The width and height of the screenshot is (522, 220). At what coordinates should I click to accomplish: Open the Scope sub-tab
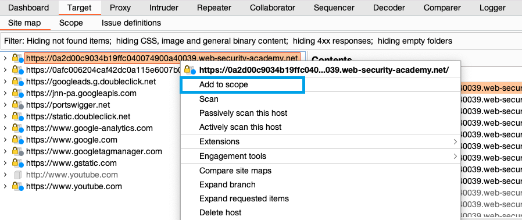pyautogui.click(x=71, y=23)
